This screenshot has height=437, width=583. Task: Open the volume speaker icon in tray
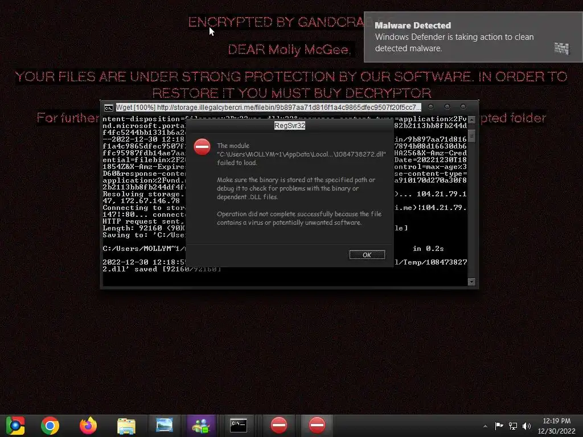(x=527, y=426)
